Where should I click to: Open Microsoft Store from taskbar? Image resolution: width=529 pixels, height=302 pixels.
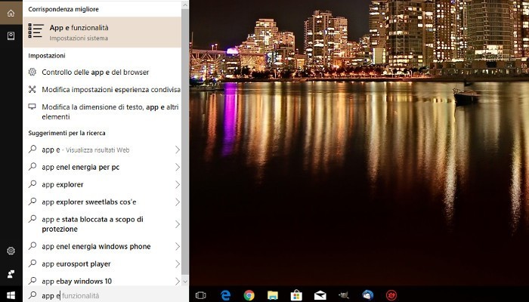tap(296, 295)
